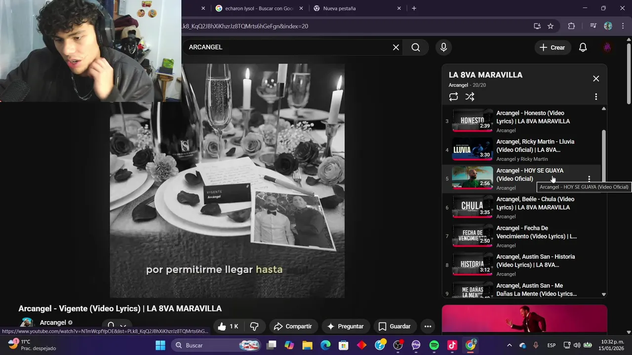Open playlist panel three-dot options
Viewport: 632px width, 355px height.
click(596, 97)
